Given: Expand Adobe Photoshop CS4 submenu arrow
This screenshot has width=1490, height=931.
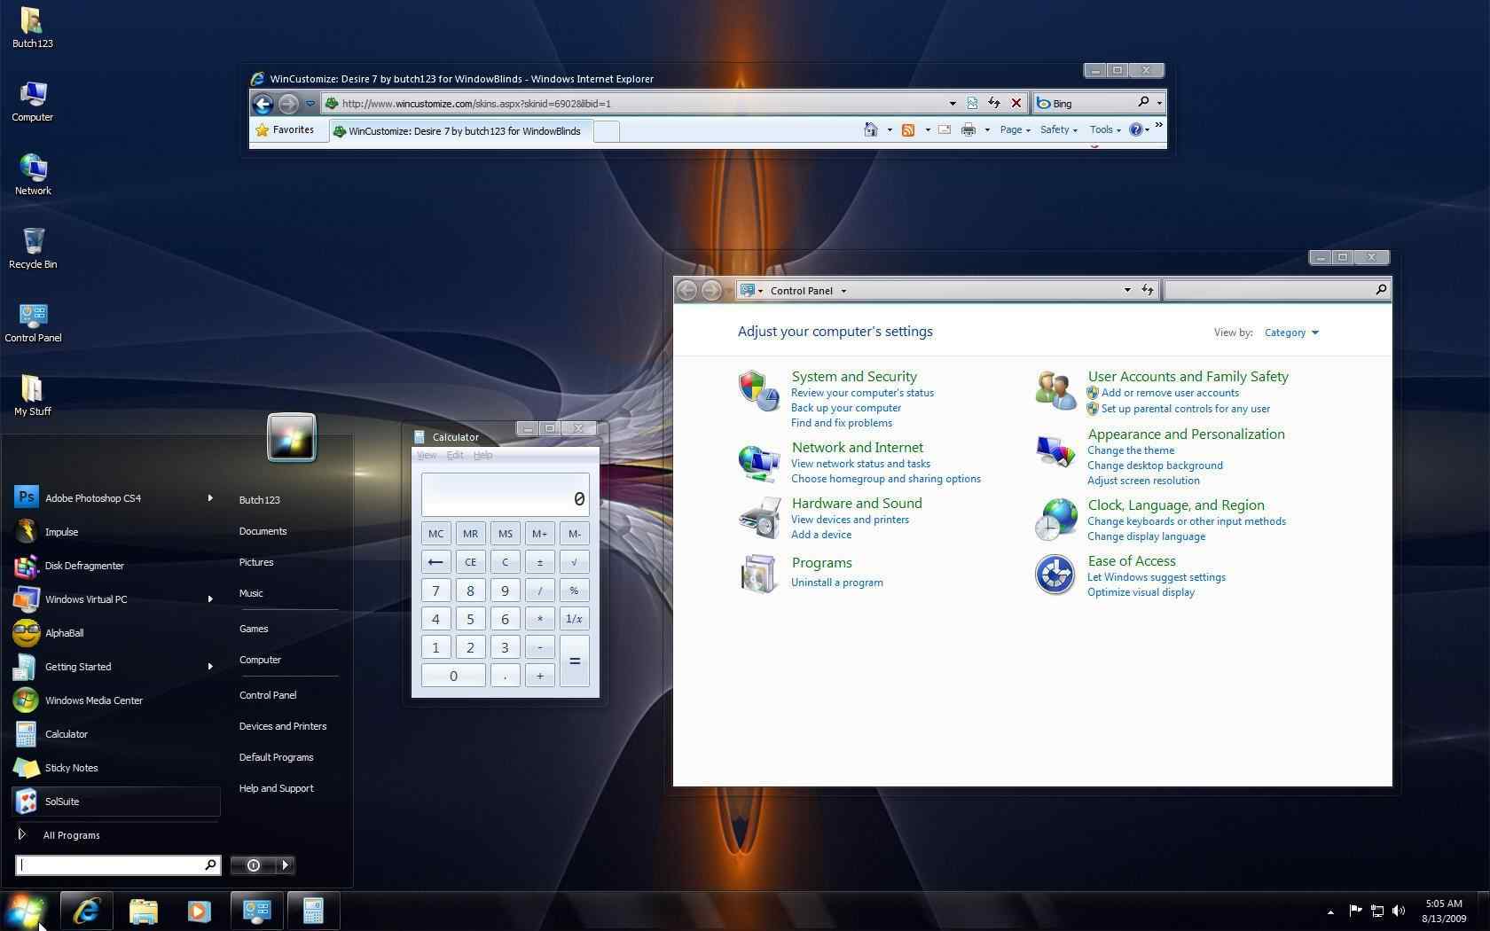Looking at the screenshot, I should pyautogui.click(x=210, y=497).
